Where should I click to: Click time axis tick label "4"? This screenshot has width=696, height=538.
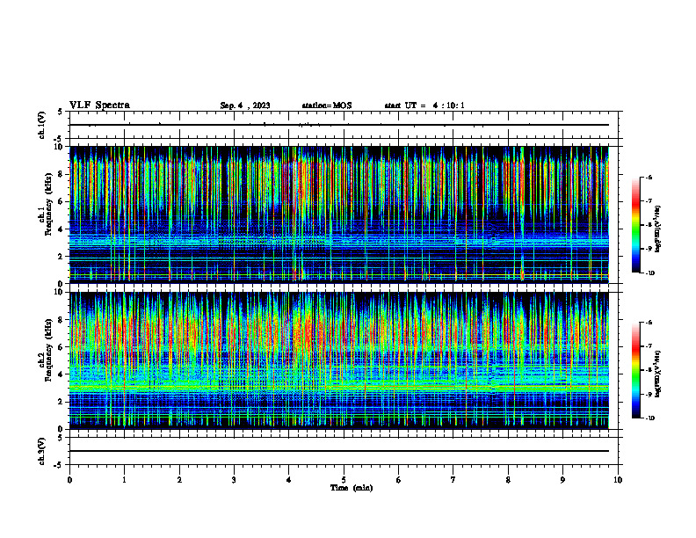289,480
